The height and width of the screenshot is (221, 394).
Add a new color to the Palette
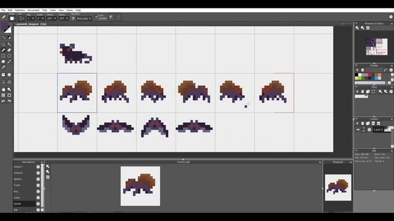tap(357, 70)
